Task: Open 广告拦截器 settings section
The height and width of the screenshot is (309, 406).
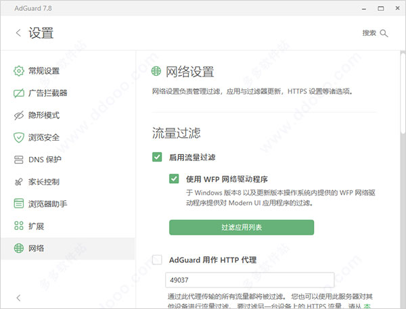Action: click(68, 93)
